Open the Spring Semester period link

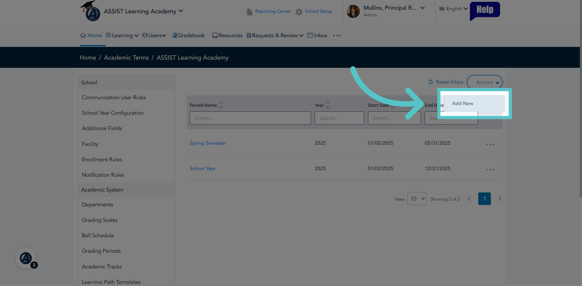tap(208, 143)
